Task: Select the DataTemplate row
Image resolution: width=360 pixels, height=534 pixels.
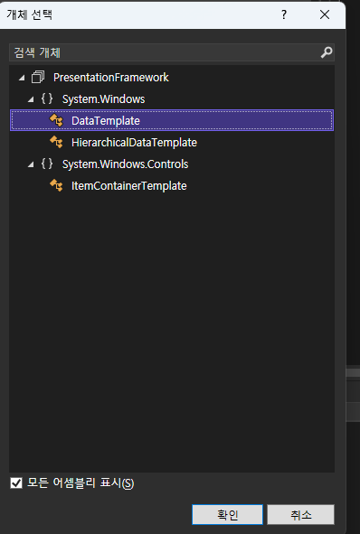Action: 172,120
